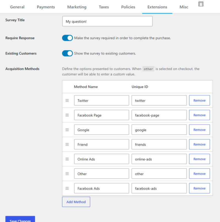Click inside the Survey Title field

pos(107,21)
